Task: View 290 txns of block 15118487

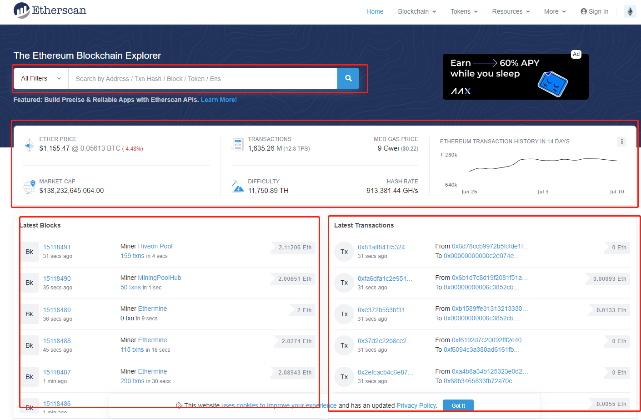Action: [132, 381]
